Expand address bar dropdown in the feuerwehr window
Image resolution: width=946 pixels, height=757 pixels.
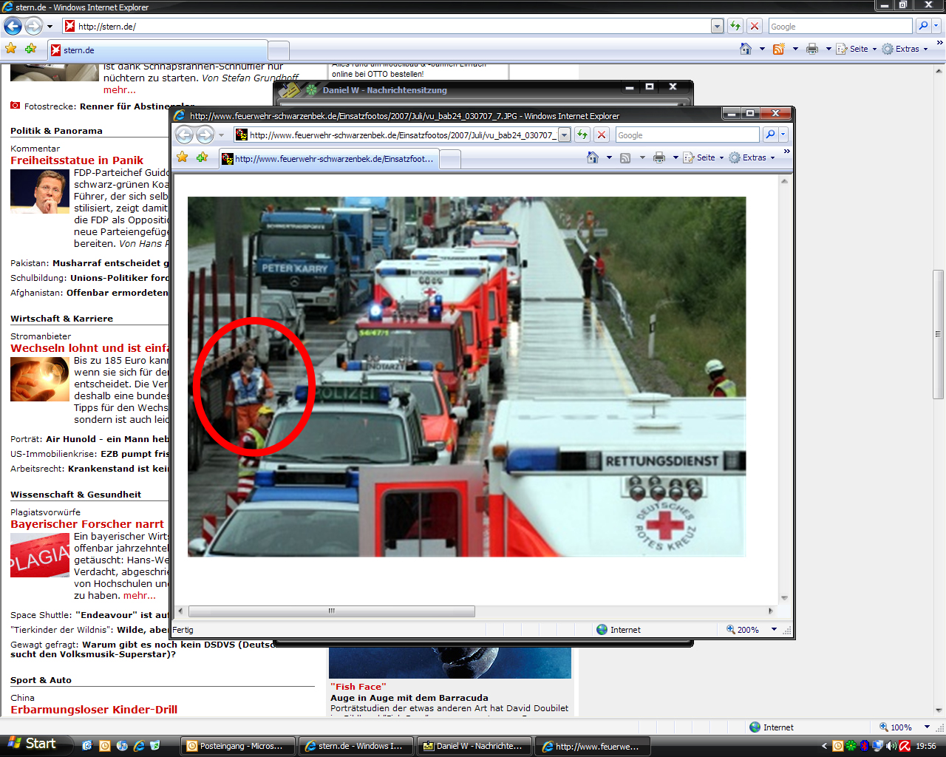click(565, 135)
